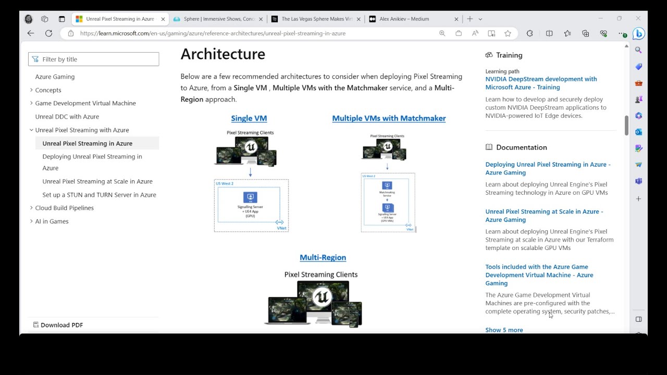Open sidebar Games chess icon
The width and height of the screenshot is (667, 375).
coord(638,99)
